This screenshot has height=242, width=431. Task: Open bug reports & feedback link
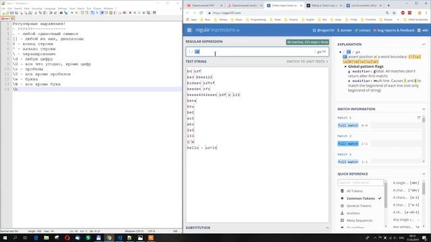click(x=393, y=30)
